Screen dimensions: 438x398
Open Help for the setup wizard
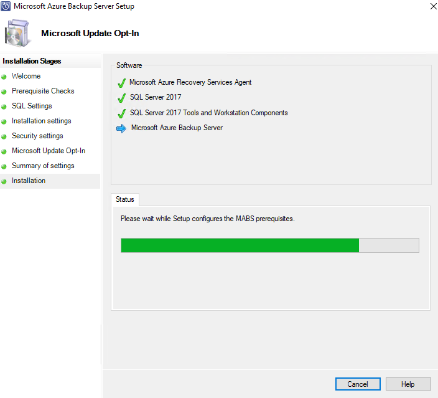(408, 384)
